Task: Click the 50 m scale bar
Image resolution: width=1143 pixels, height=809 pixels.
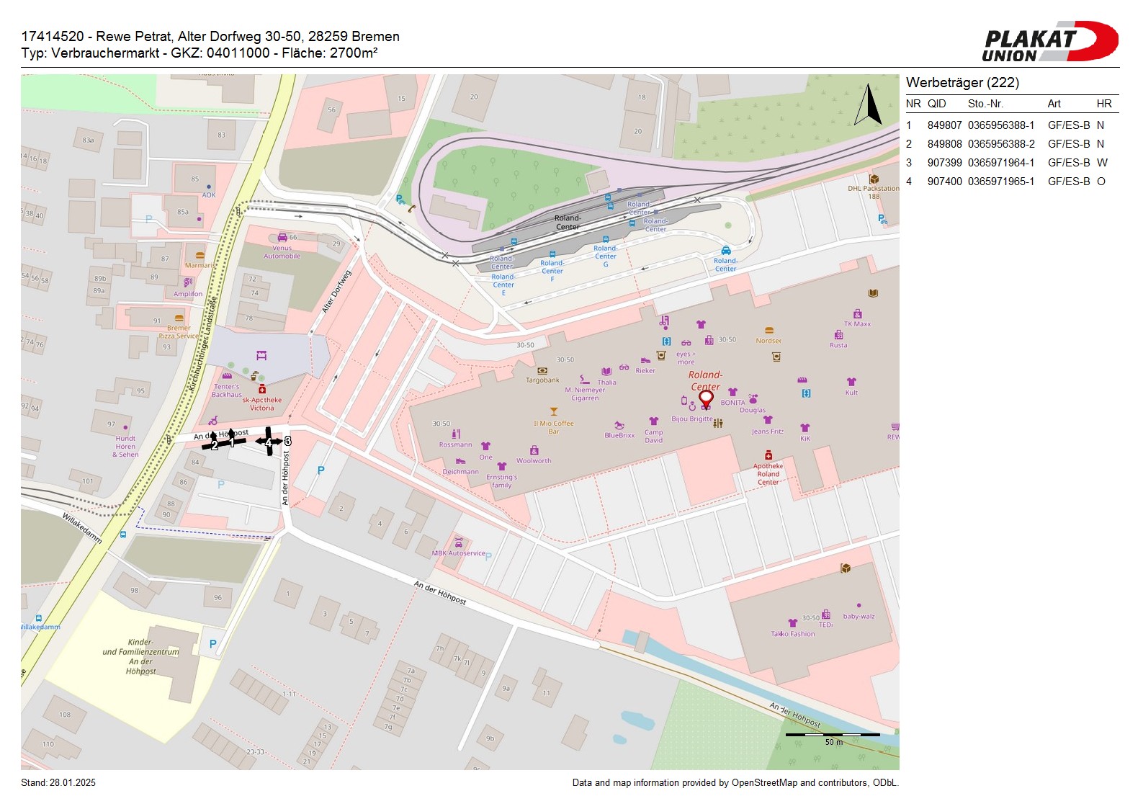Action: coord(833,736)
